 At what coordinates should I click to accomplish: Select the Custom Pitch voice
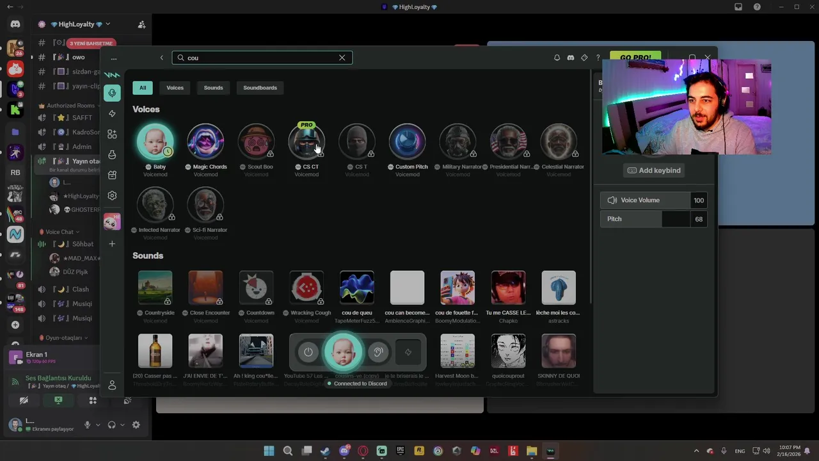[x=408, y=142]
